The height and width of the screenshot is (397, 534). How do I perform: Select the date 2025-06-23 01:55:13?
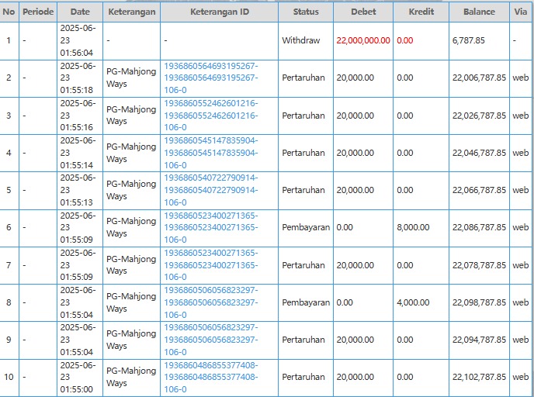[78, 190]
